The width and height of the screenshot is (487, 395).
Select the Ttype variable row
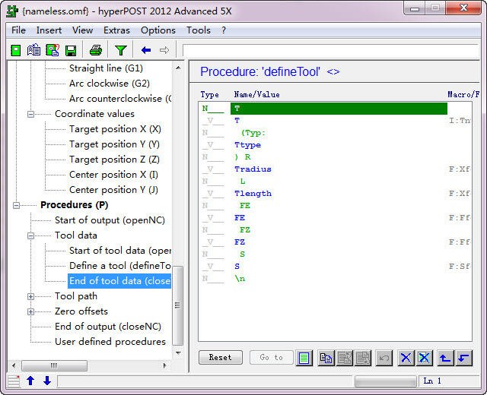coord(336,145)
